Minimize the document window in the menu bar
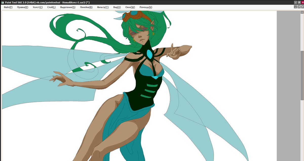Screen dimensions: 304x161 point(295,7)
